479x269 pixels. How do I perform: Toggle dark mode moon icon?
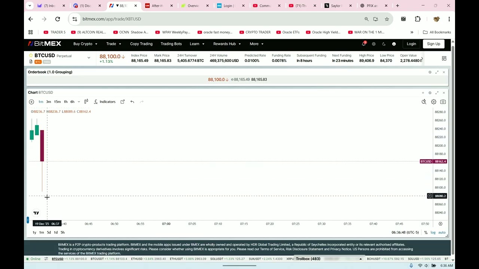(x=384, y=44)
